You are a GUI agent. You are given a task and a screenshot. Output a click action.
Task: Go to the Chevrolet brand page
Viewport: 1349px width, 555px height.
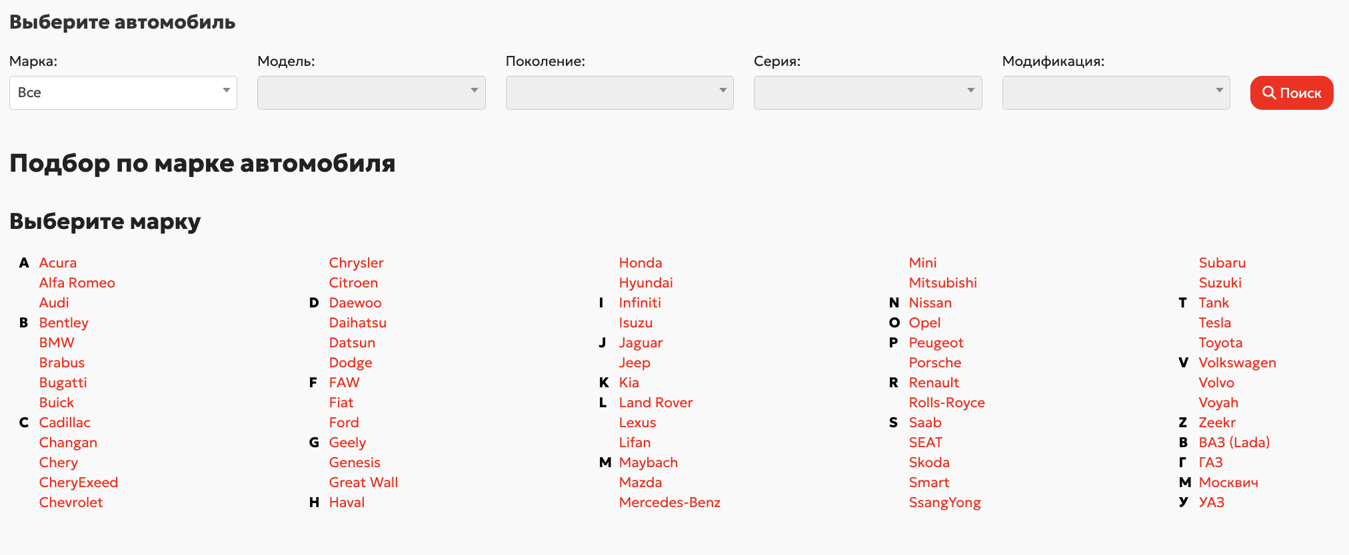[71, 502]
